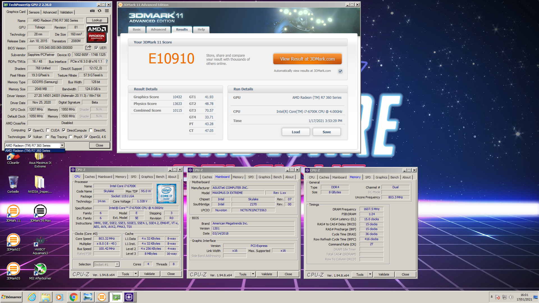Click the GPU-Z taskbar icon
Image resolution: width=539 pixels, height=303 pixels.
click(116, 297)
